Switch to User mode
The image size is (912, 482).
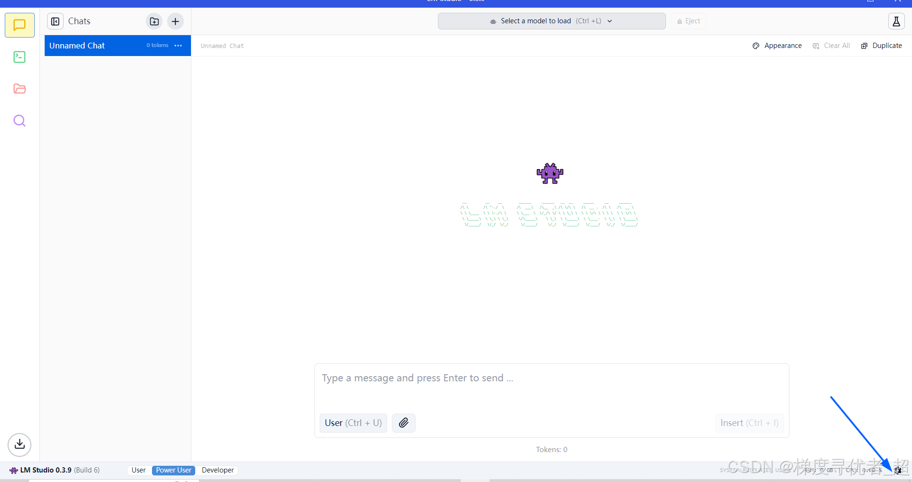click(x=139, y=470)
